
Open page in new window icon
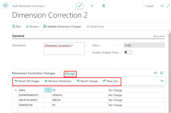coord(162,6)
